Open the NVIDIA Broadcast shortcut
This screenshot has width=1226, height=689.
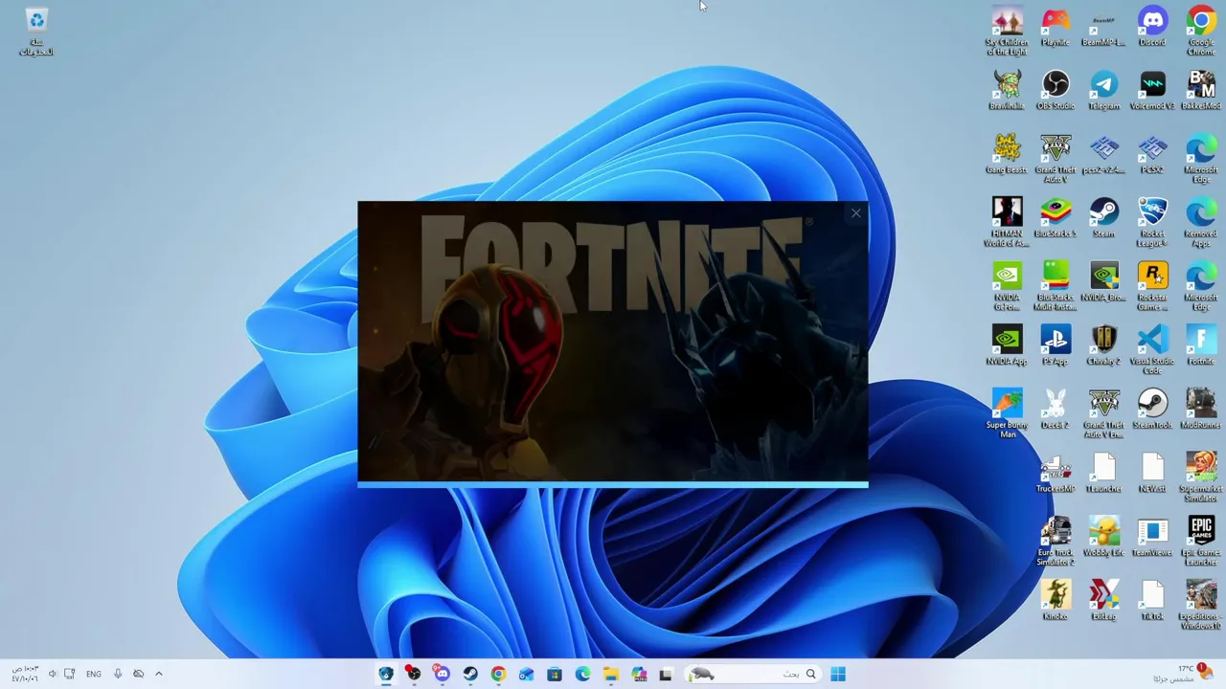[1103, 281]
